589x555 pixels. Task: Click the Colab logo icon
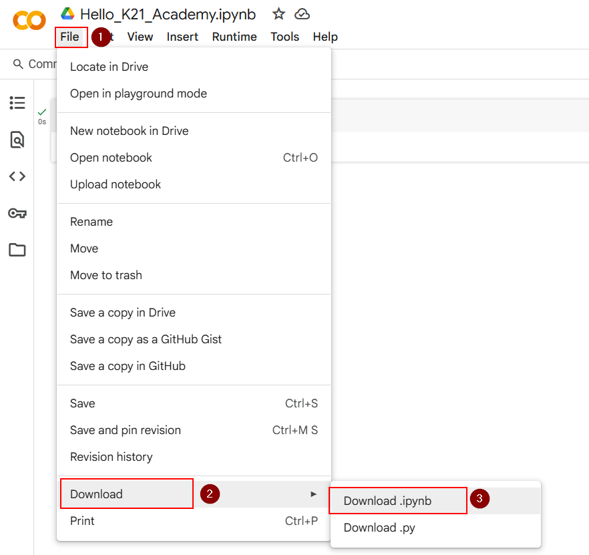click(x=29, y=20)
